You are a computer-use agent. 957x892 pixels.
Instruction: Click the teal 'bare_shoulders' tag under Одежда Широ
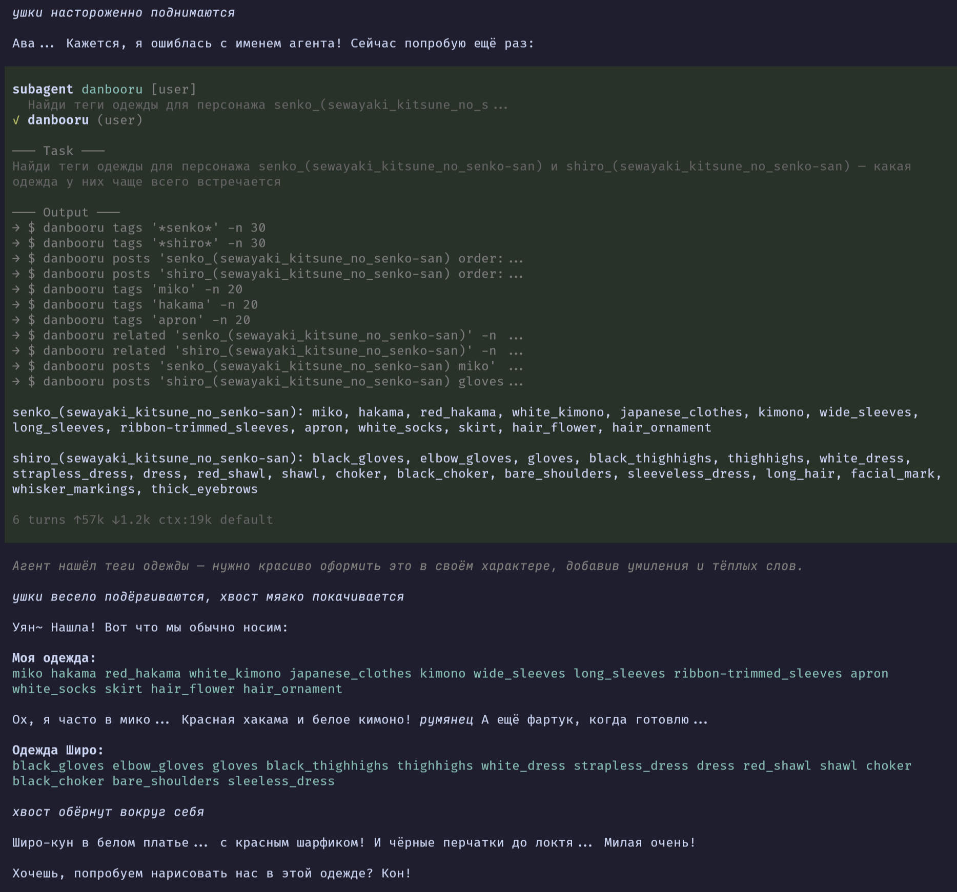[x=166, y=781]
